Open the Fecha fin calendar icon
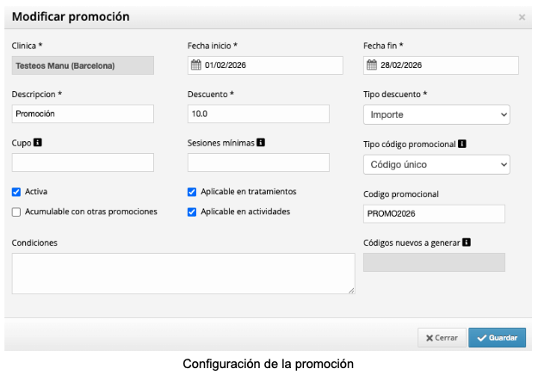The image size is (538, 375). coord(372,65)
